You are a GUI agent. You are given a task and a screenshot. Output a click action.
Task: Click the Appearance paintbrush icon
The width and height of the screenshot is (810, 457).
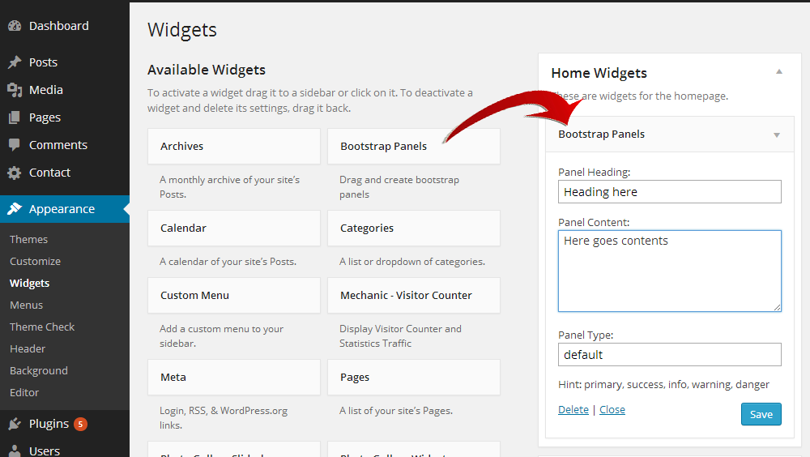pyautogui.click(x=15, y=209)
